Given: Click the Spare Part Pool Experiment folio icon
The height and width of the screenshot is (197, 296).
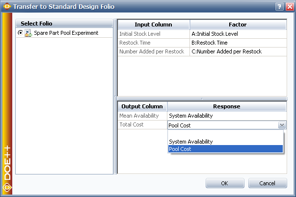Looking at the screenshot, I should pyautogui.click(x=28, y=33).
